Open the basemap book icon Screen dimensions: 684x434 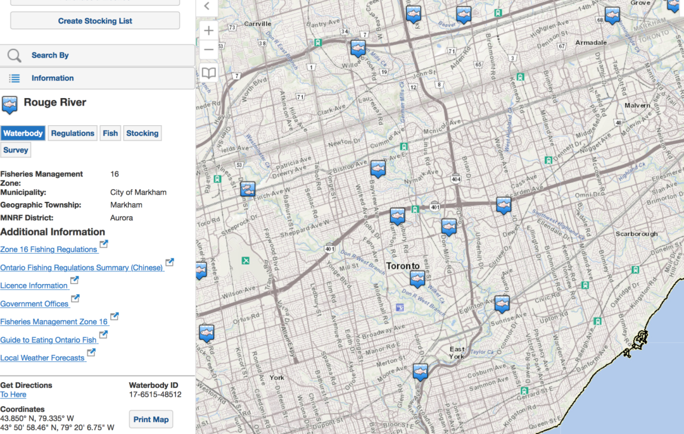[208, 73]
